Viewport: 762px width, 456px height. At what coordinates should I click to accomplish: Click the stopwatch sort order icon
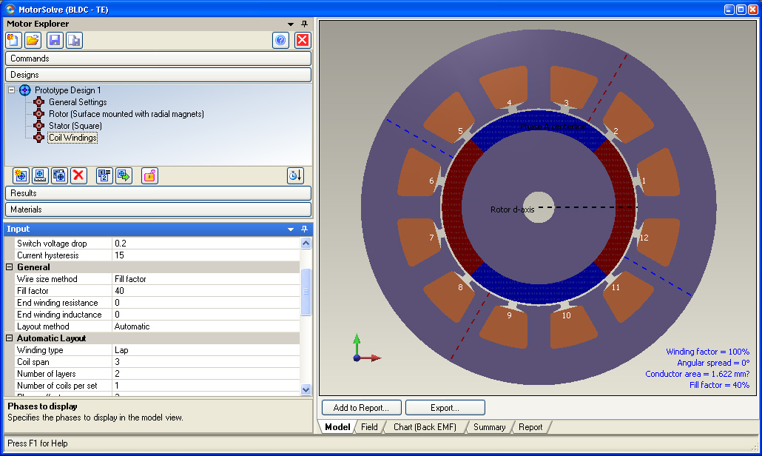295,175
